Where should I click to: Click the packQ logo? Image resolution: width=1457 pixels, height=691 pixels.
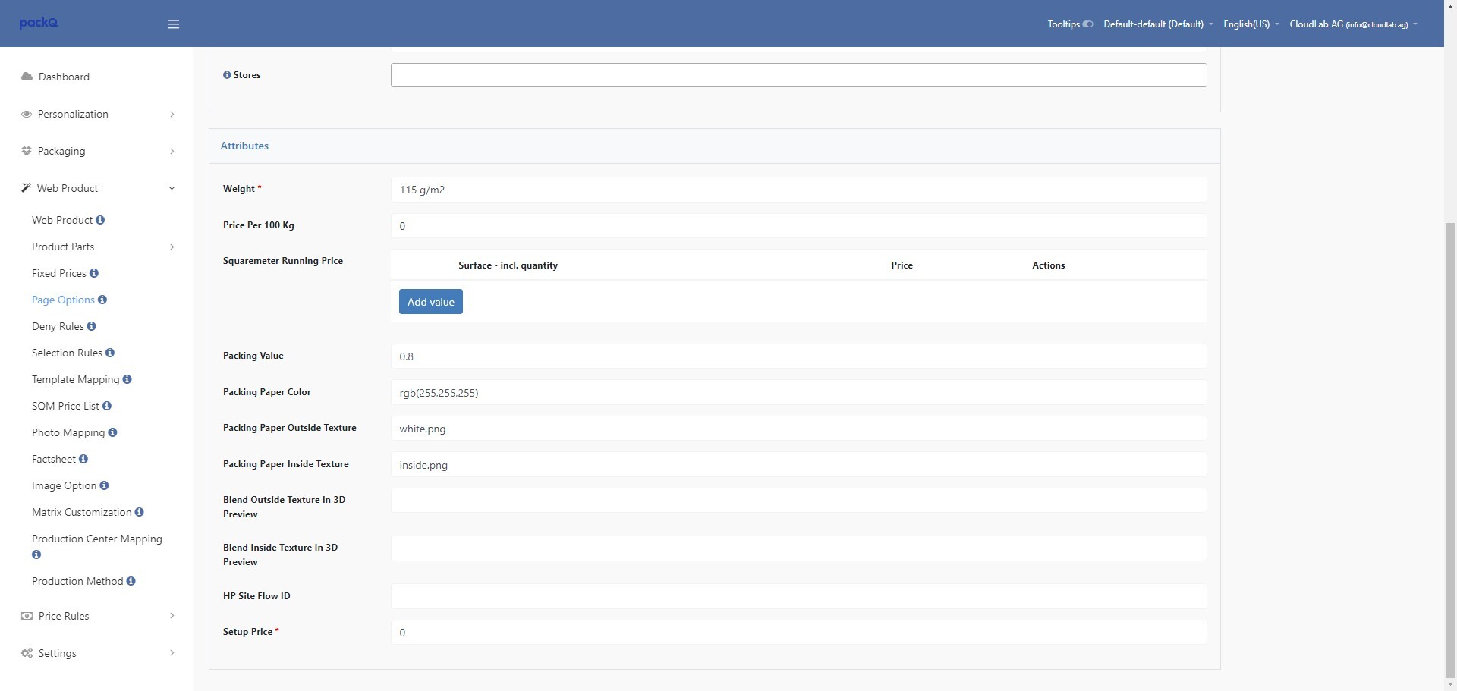coord(39,23)
